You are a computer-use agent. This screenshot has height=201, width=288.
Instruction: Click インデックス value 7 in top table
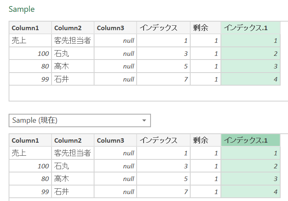pos(163,79)
